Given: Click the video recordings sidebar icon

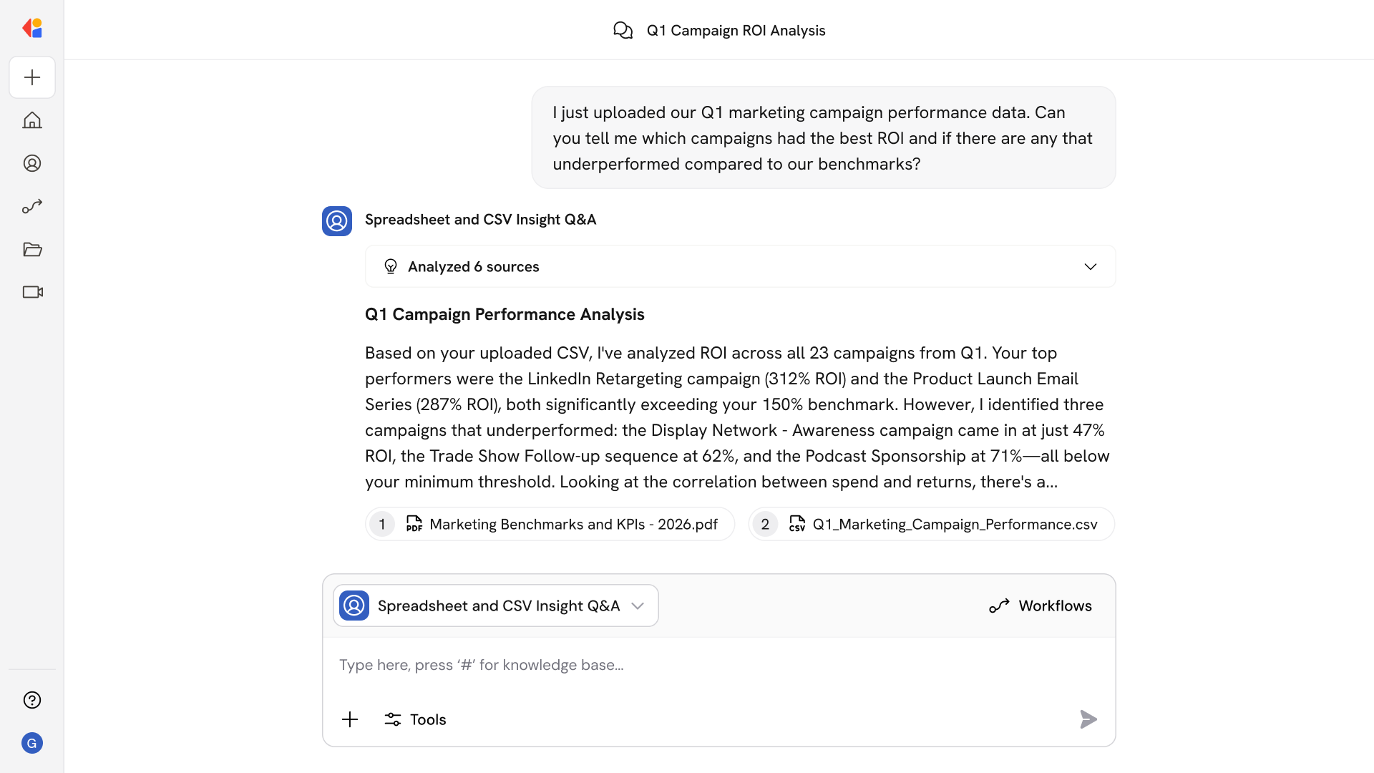Looking at the screenshot, I should [32, 292].
